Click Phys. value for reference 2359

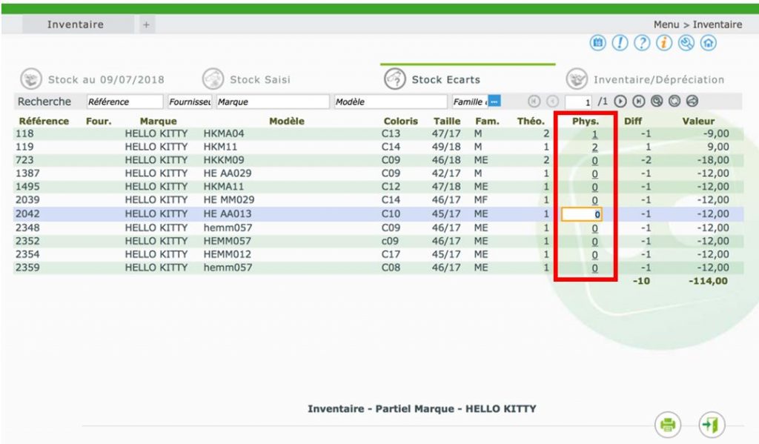click(594, 268)
